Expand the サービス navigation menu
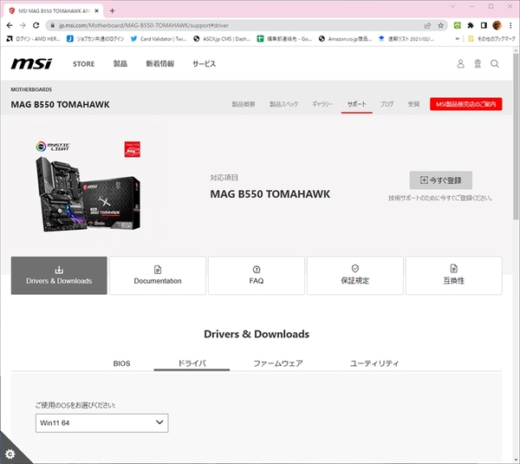This screenshot has height=464, width=520. point(204,64)
